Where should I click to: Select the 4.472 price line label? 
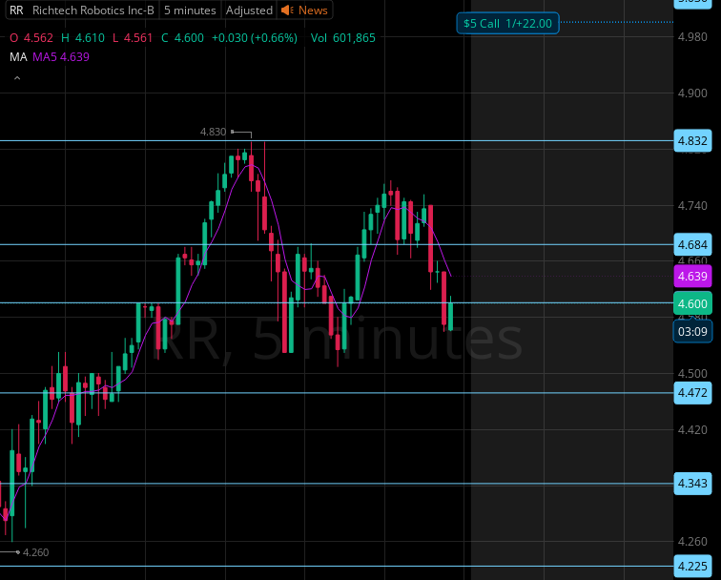pyautogui.click(x=692, y=393)
